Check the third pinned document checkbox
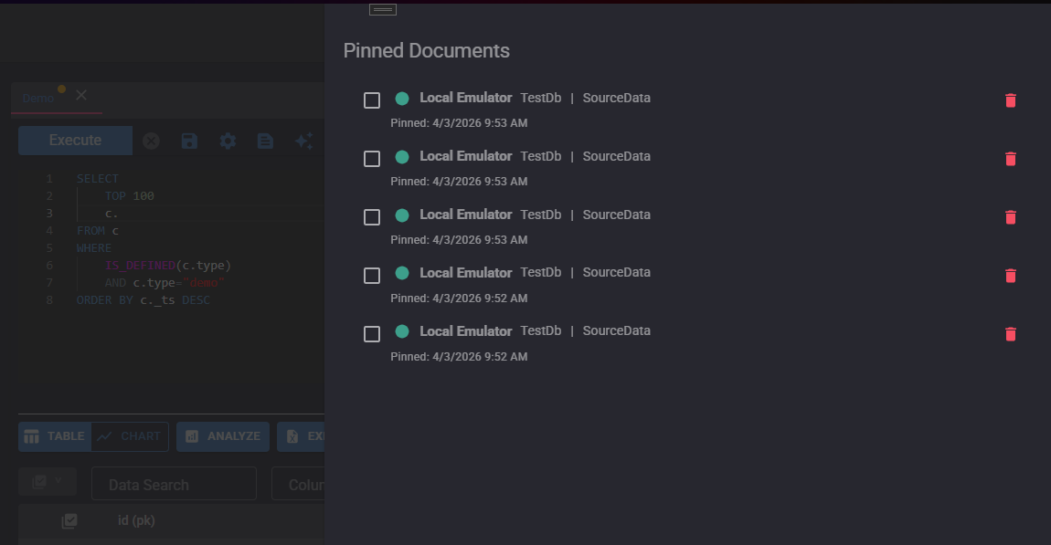The image size is (1051, 545). (x=371, y=217)
